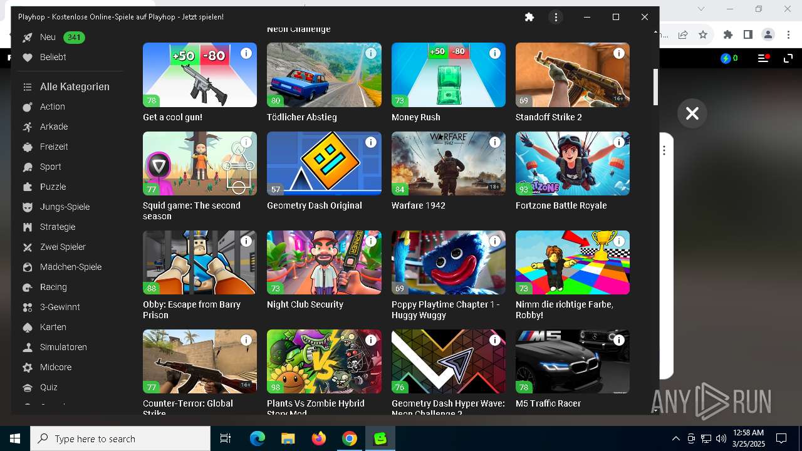Click the fullscreen expand icon in browser
Image resolution: width=802 pixels, height=451 pixels.
click(788, 58)
